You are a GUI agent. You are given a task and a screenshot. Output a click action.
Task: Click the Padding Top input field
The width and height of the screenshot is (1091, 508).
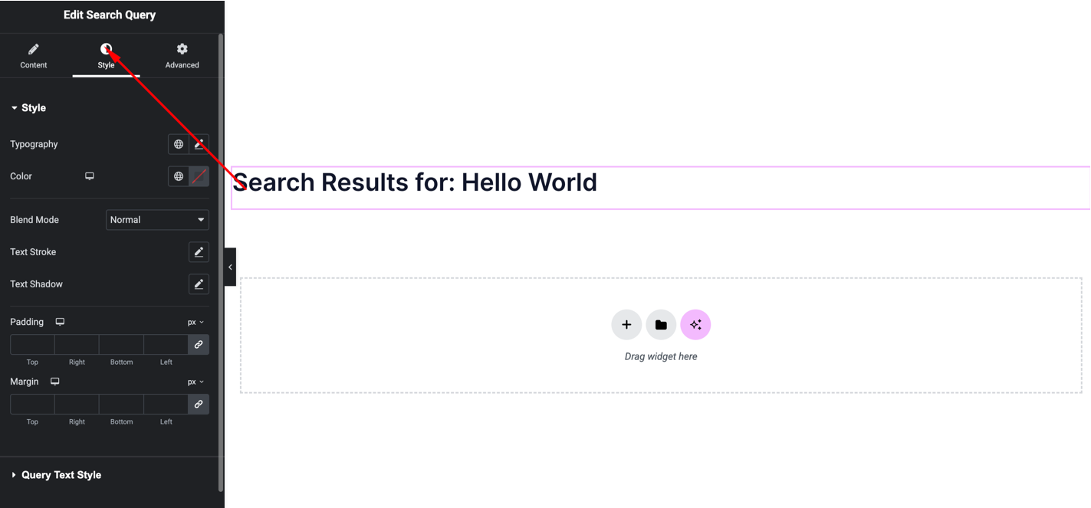pyautogui.click(x=32, y=345)
